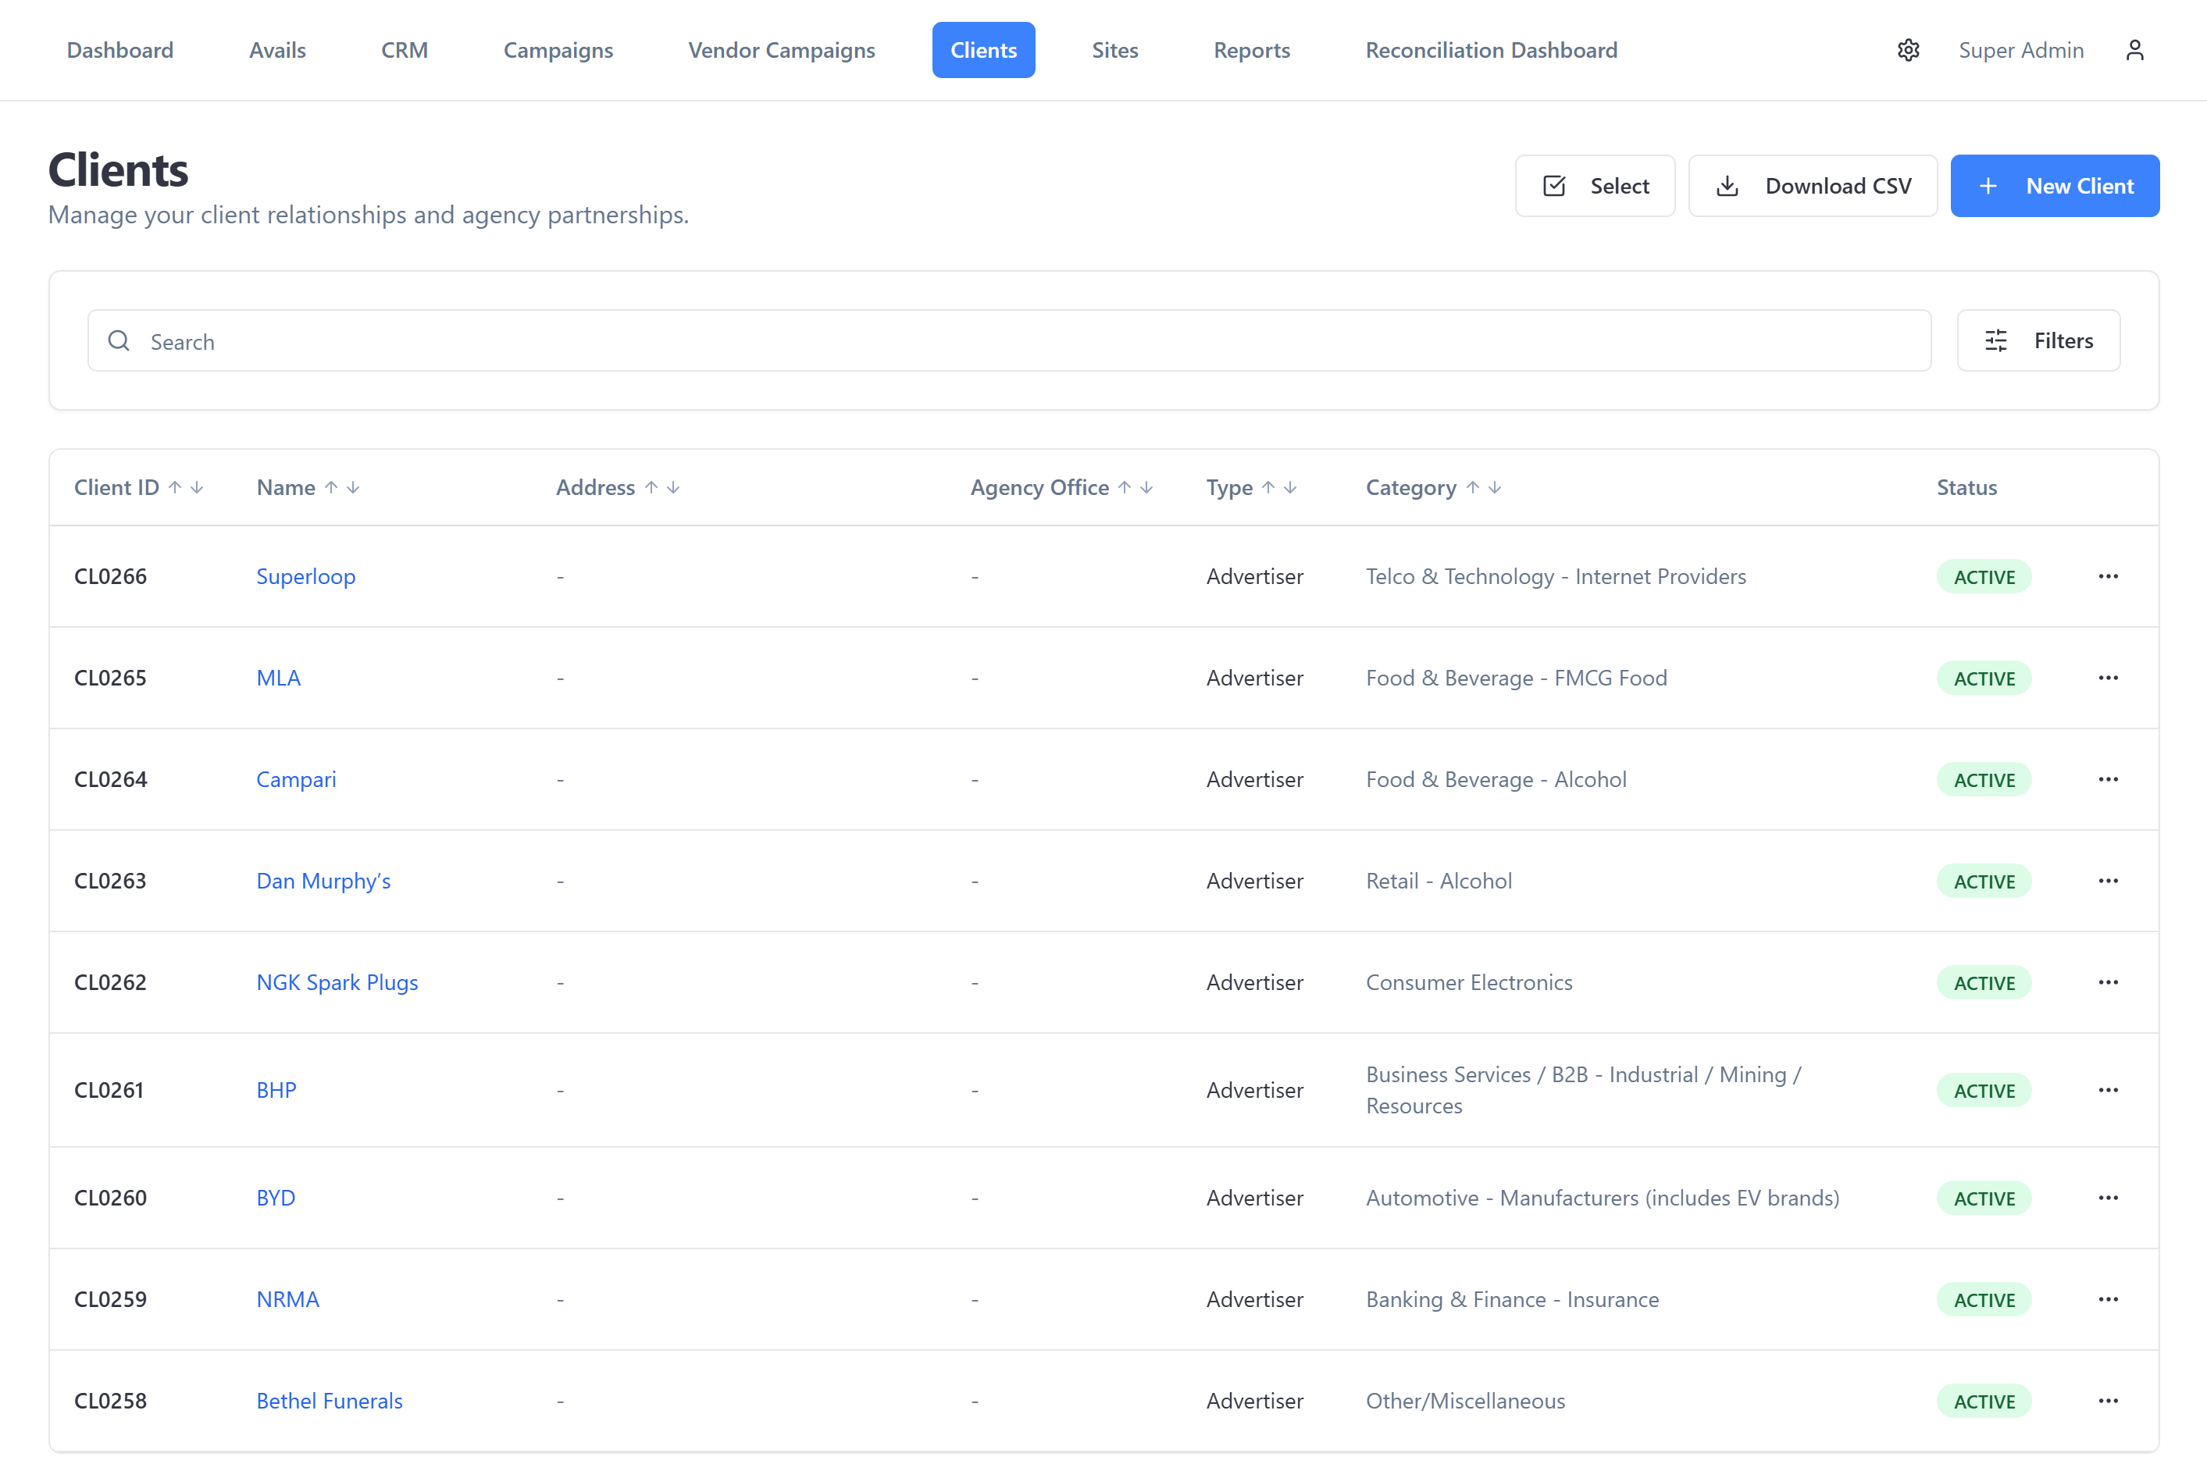Sort Agency Office ascending arrow
Image resolution: width=2207 pixels, height=1471 pixels.
pos(1124,487)
